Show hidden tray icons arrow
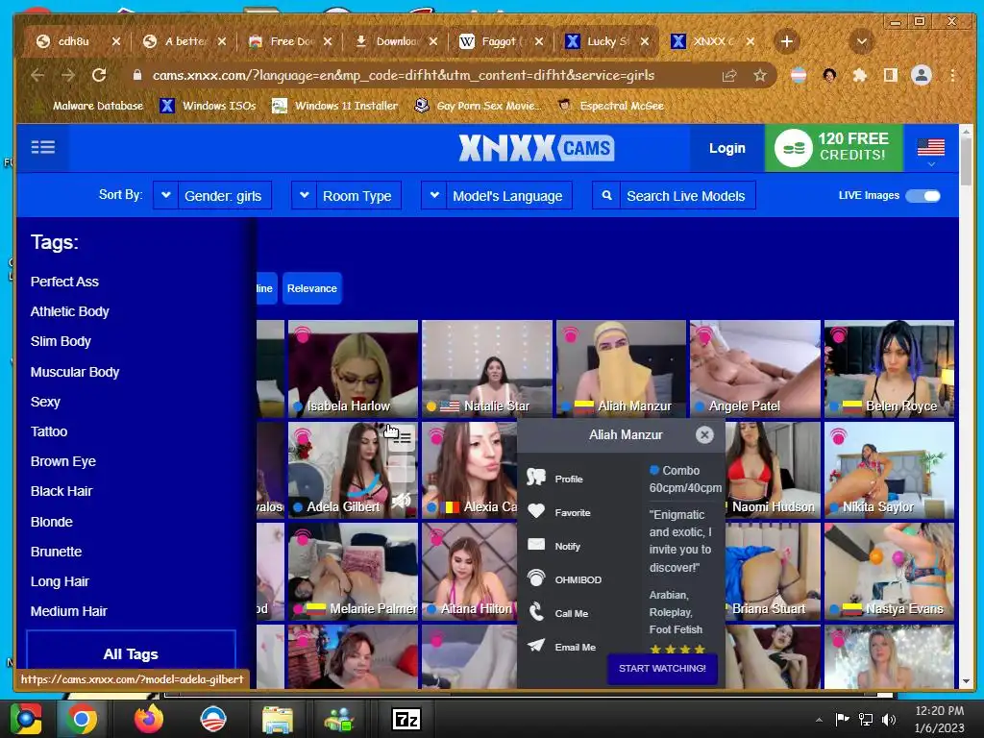984x738 pixels. click(x=819, y=720)
